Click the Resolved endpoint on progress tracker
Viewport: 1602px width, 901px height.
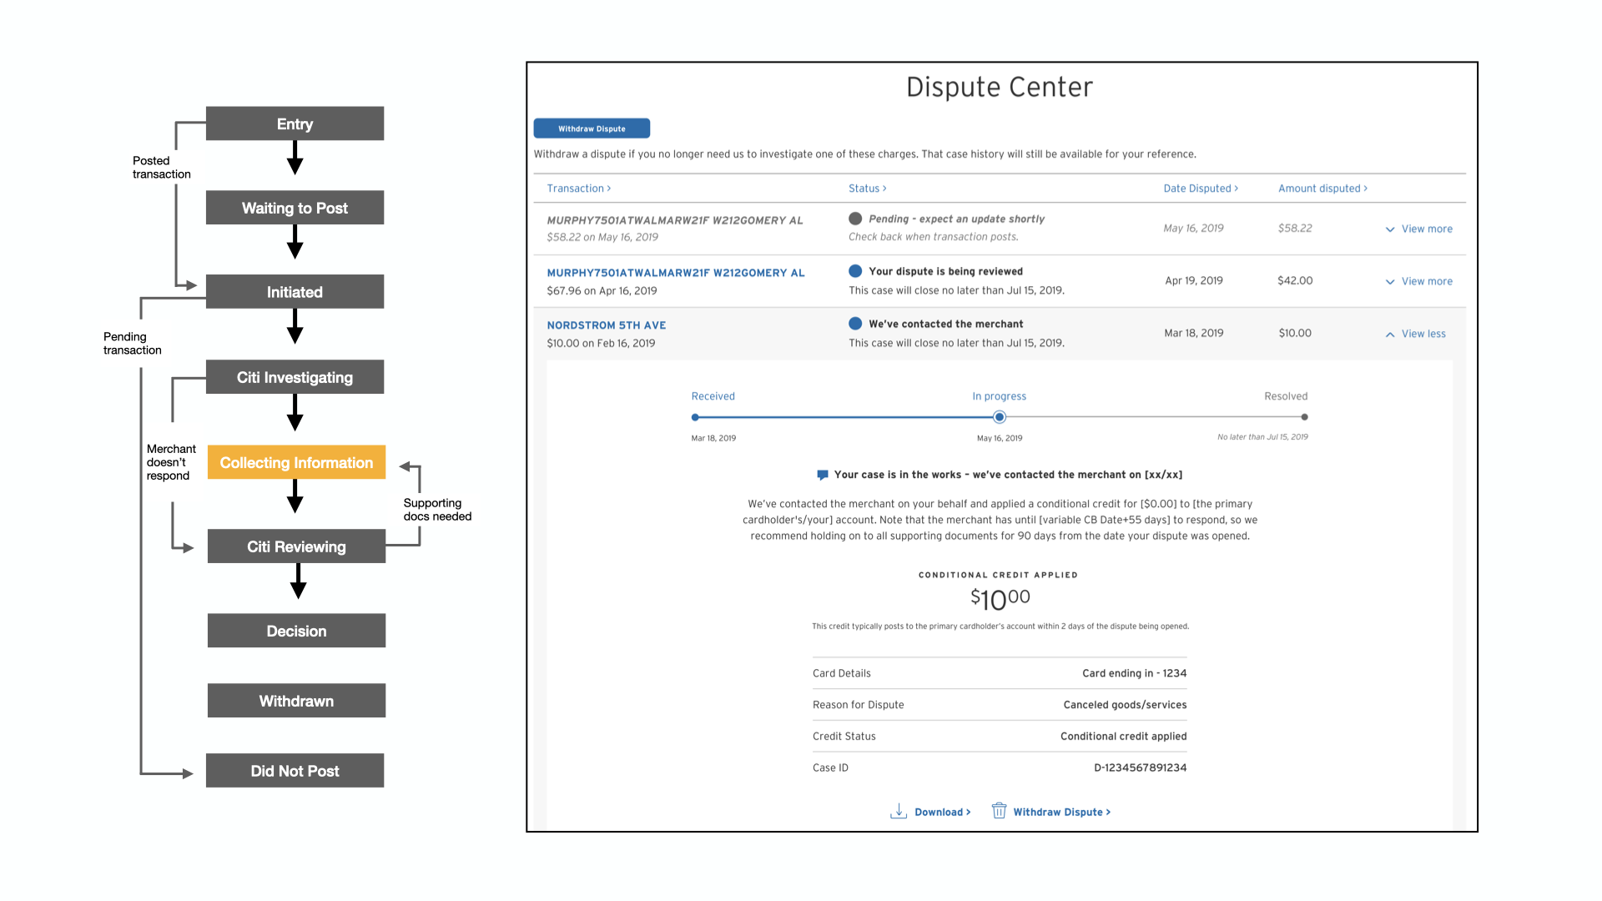click(x=1304, y=417)
